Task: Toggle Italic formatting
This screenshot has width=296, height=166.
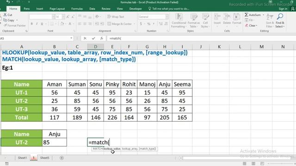Action: (37, 24)
